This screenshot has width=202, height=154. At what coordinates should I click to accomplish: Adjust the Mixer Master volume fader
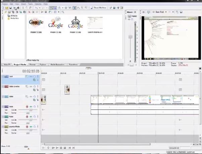pyautogui.click(x=131, y=37)
